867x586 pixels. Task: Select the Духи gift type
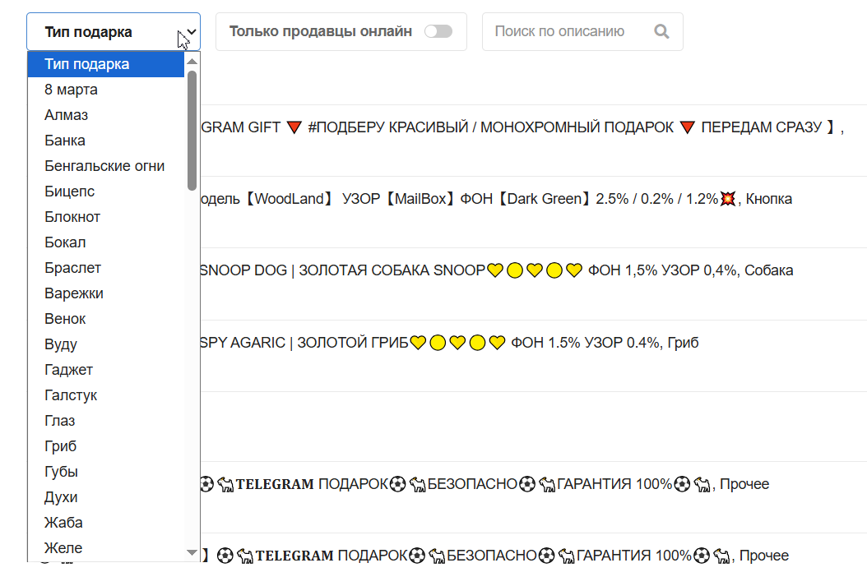[61, 497]
